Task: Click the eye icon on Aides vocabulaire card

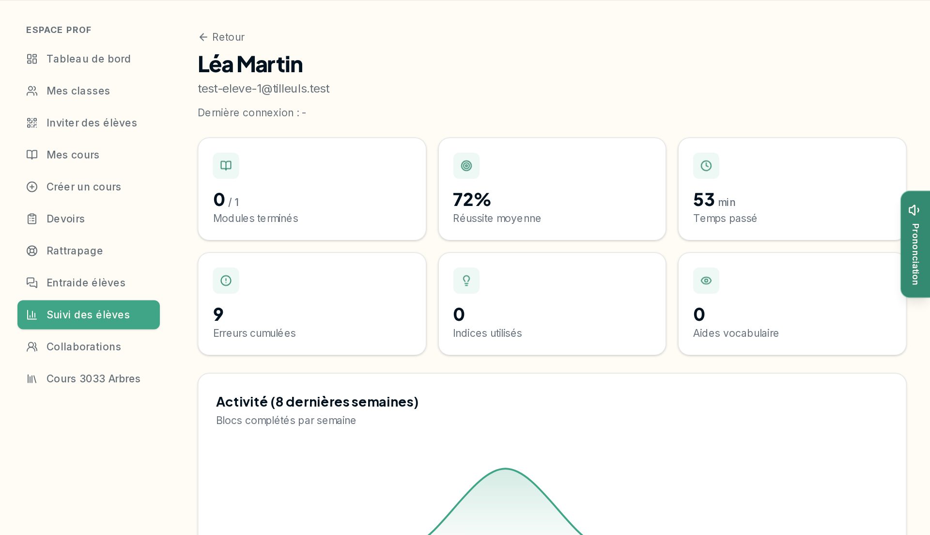Action: tap(706, 281)
